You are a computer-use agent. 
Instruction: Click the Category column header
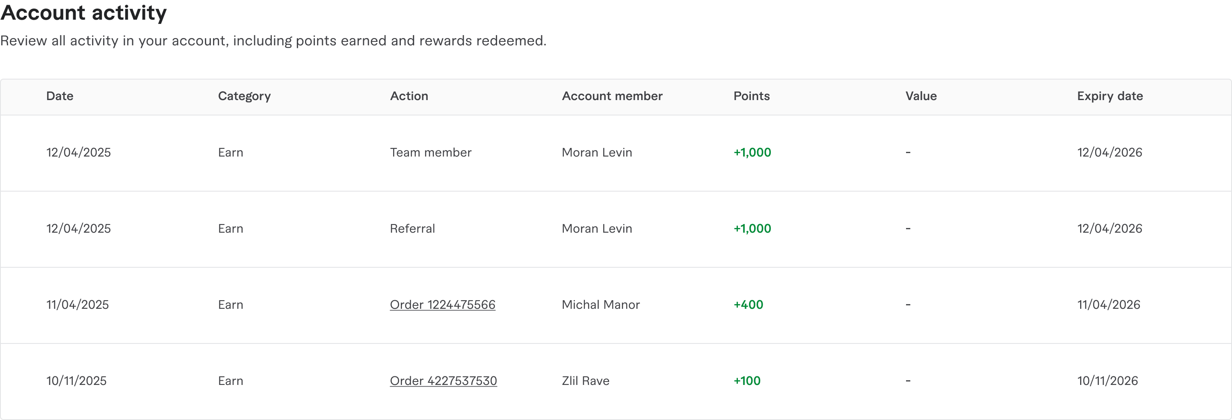[x=244, y=96]
